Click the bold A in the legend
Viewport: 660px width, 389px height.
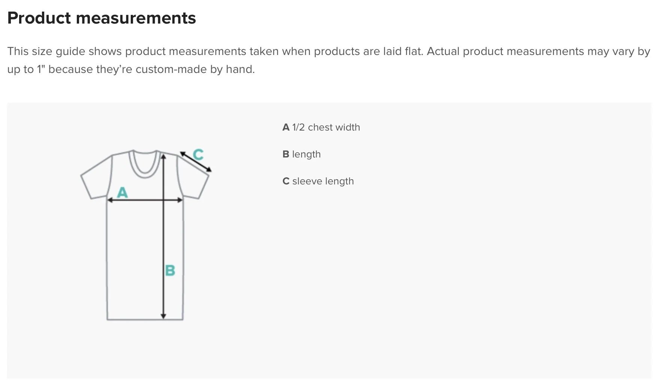coord(286,127)
